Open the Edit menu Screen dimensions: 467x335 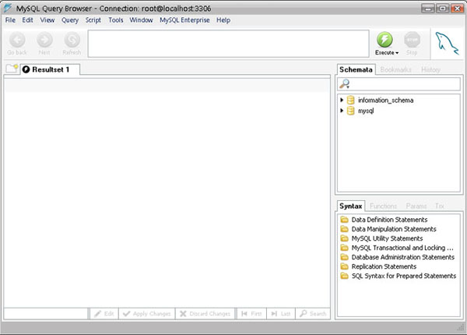[27, 20]
